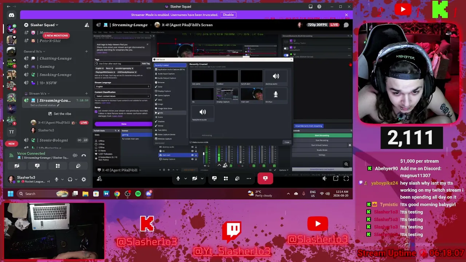This screenshot has width=466, height=262.
Task: Open Google Chrome from taskbar
Action: pos(117,194)
